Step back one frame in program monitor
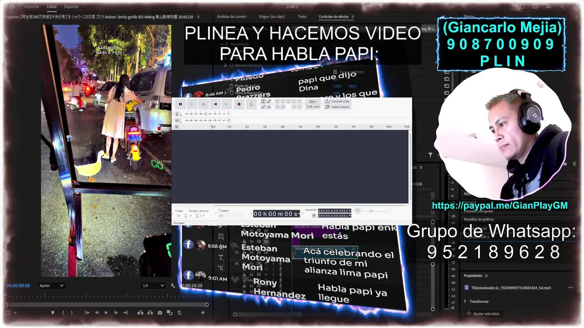Image resolution: width=584 pixels, height=328 pixels. coord(97,313)
